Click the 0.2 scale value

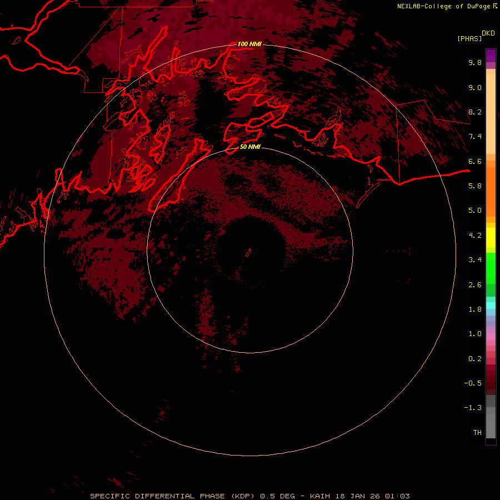tap(475, 359)
